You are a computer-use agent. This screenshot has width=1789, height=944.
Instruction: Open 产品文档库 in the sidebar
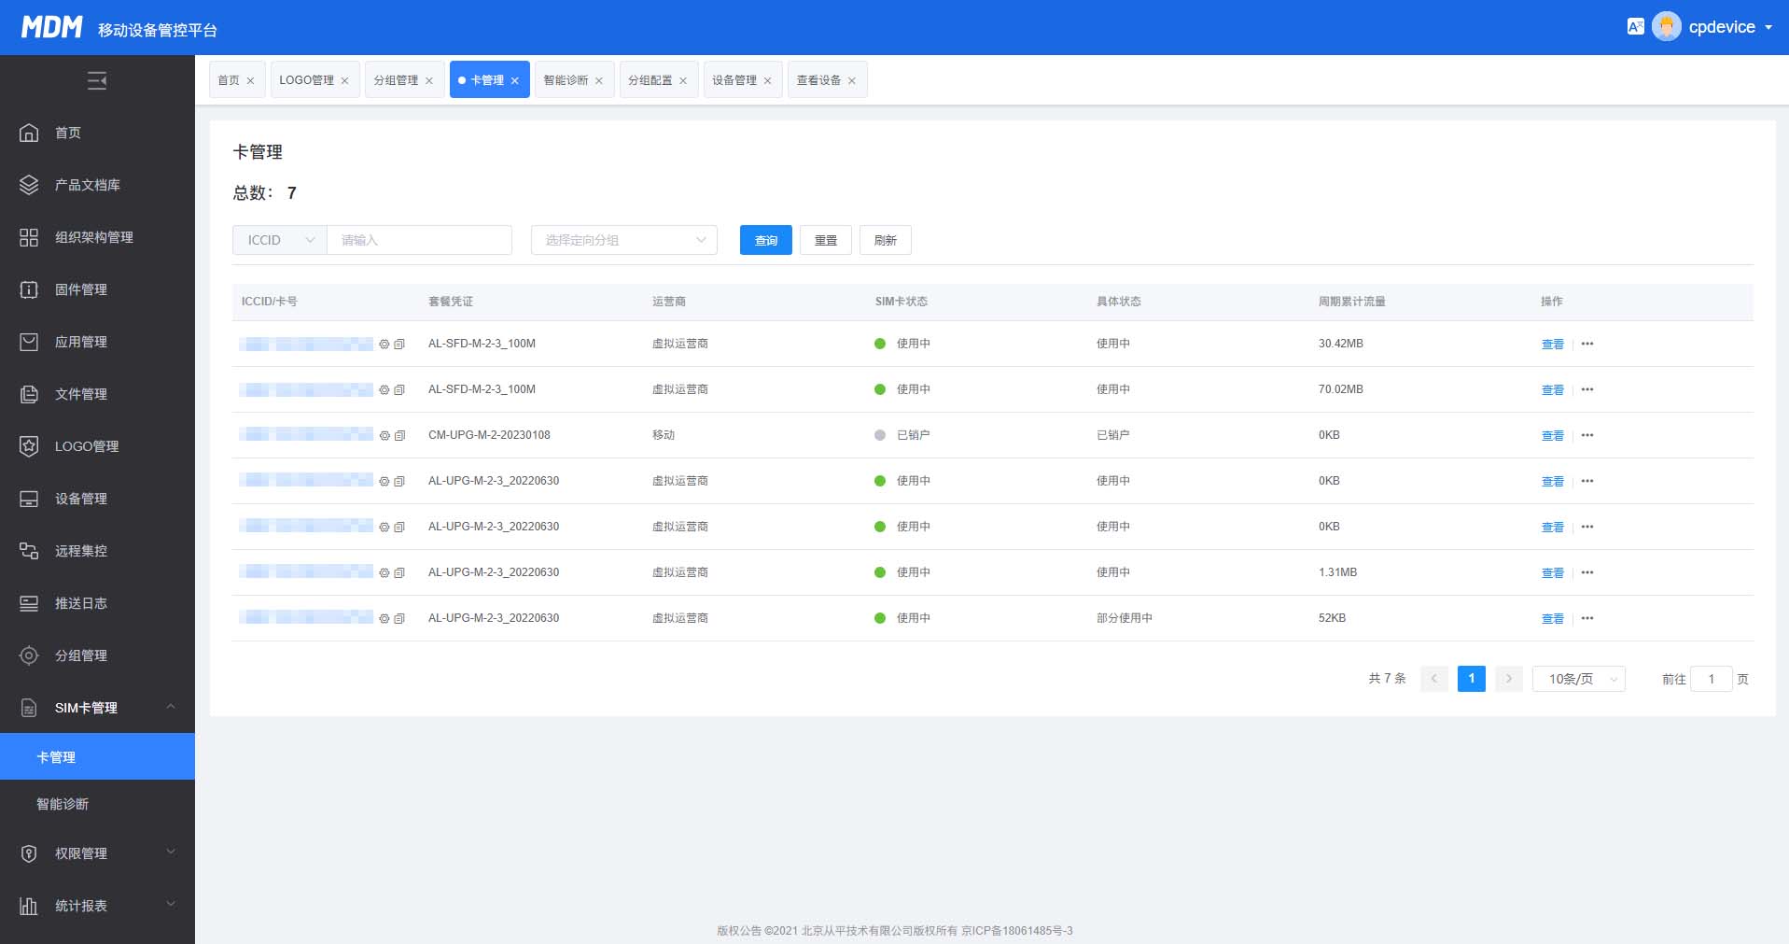tap(97, 185)
